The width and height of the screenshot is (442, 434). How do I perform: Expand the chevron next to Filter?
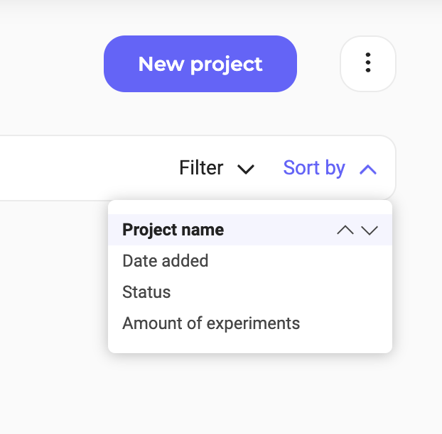[246, 169]
